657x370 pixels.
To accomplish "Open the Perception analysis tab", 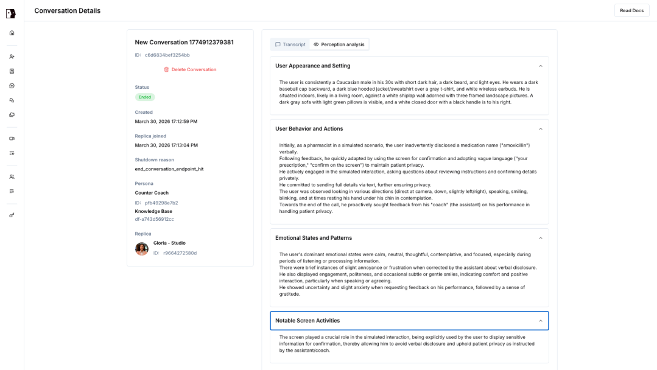I will tap(339, 44).
